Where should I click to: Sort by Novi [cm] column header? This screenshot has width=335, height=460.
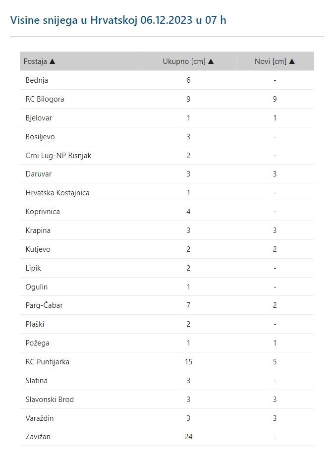pyautogui.click(x=271, y=61)
